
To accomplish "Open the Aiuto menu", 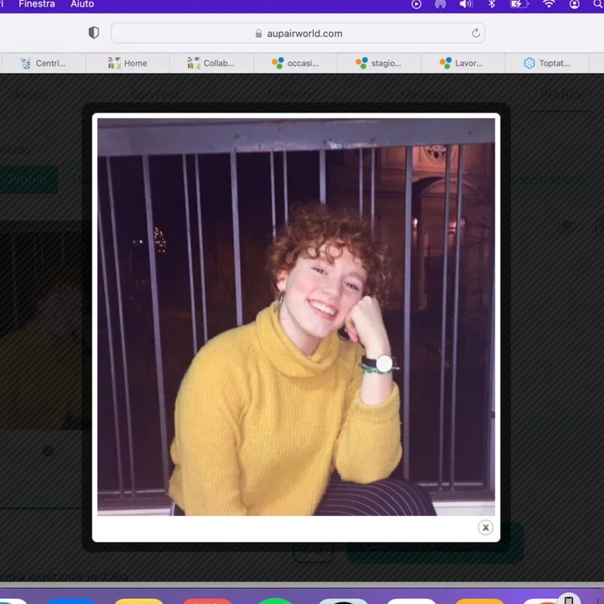I will [x=82, y=4].
